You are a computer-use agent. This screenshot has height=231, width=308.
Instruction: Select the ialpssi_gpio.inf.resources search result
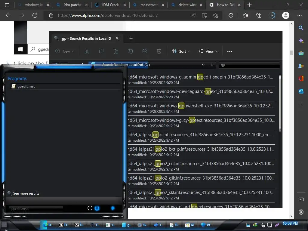click(x=201, y=137)
